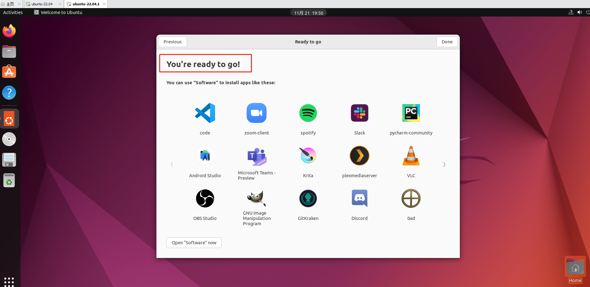The image size is (590, 287).
Task: Click the plexmediaserver label
Action: 360,176
